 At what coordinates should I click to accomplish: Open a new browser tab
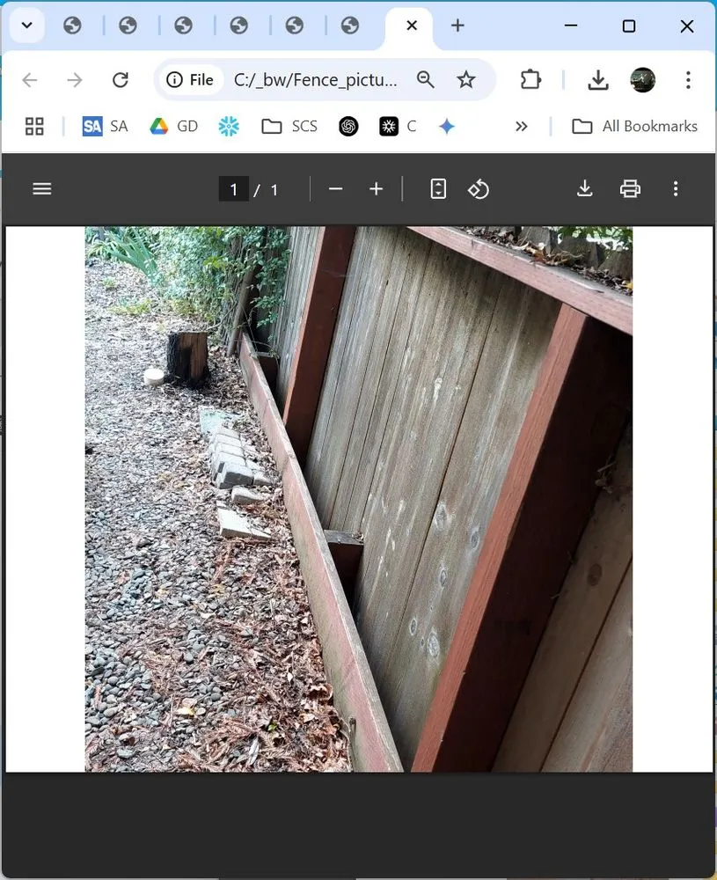point(457,26)
